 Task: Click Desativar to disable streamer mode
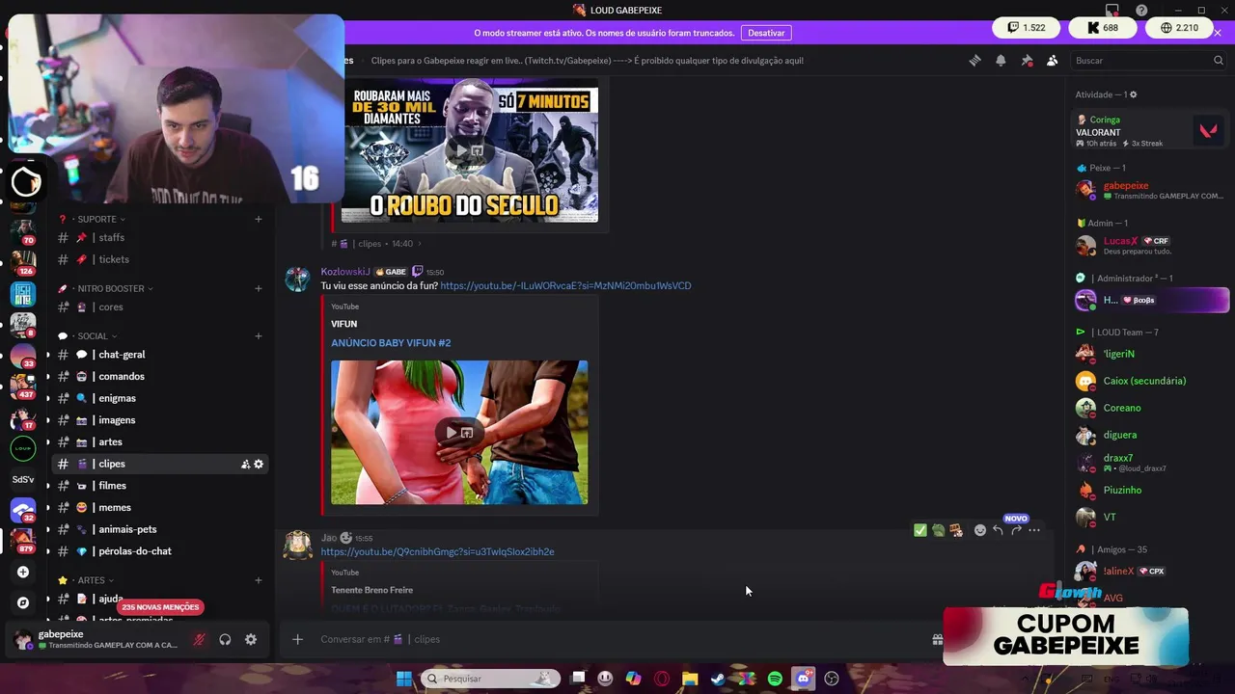click(766, 33)
